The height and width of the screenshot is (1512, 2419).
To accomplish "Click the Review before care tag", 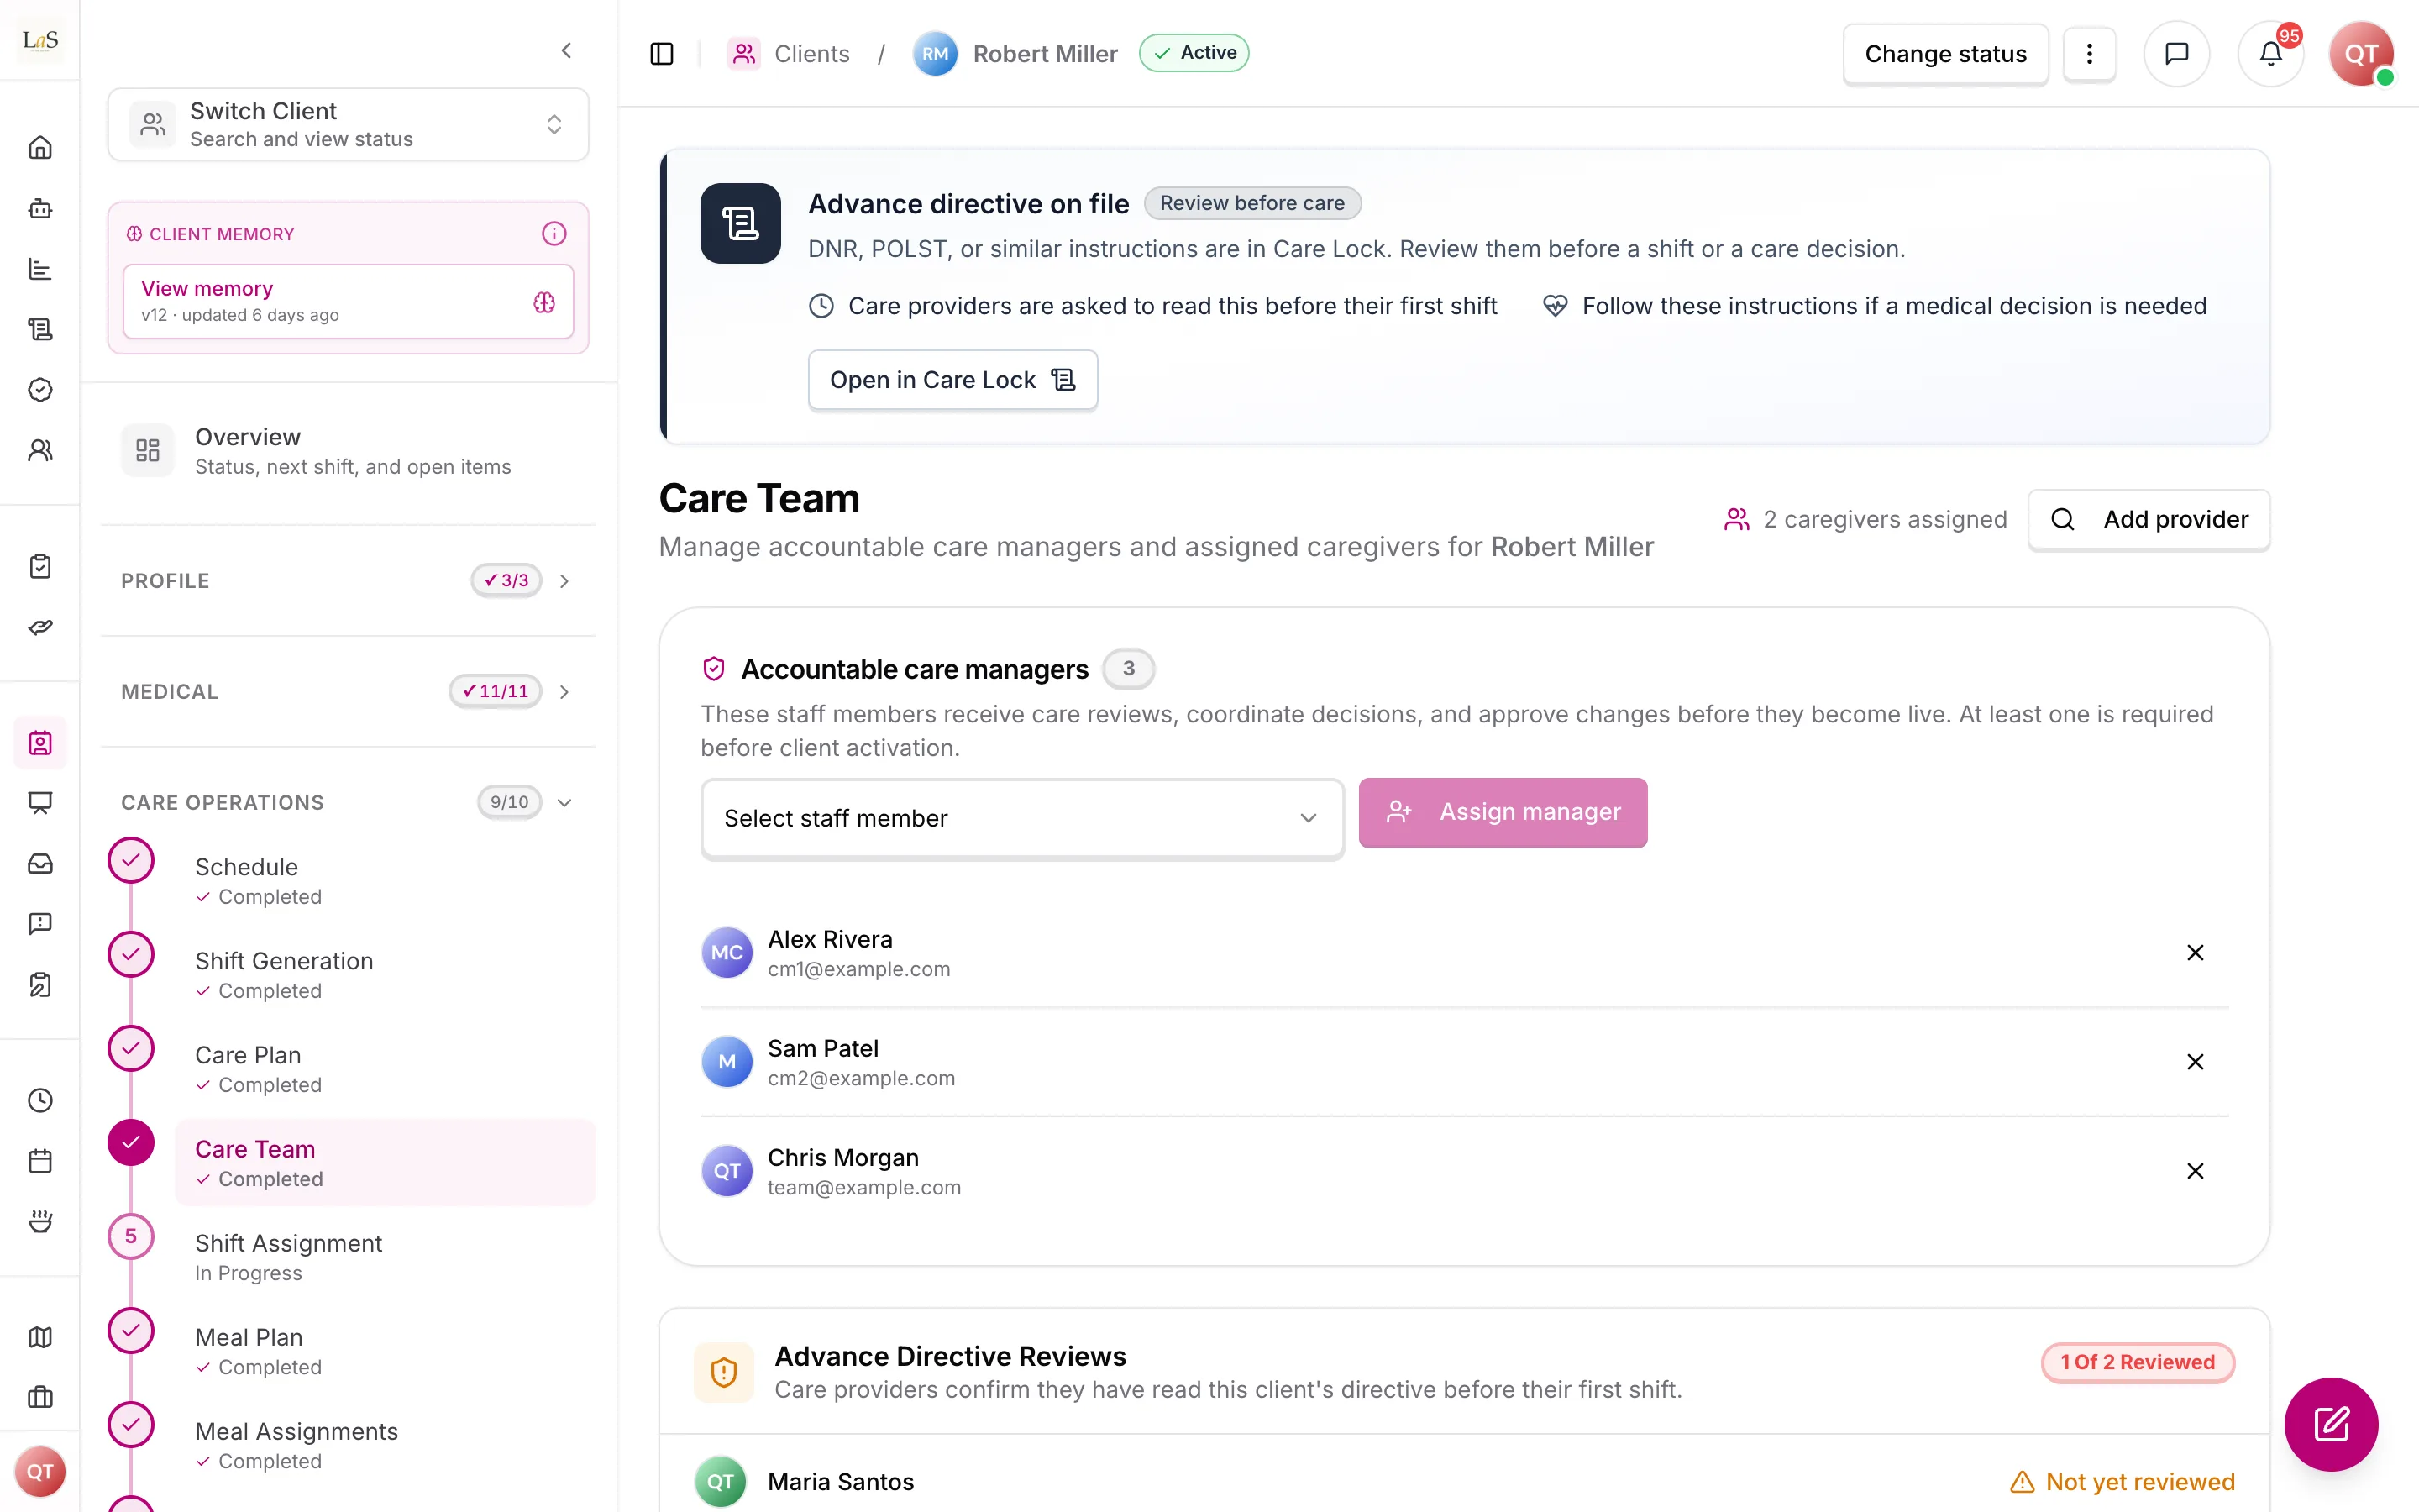I will pyautogui.click(x=1251, y=203).
